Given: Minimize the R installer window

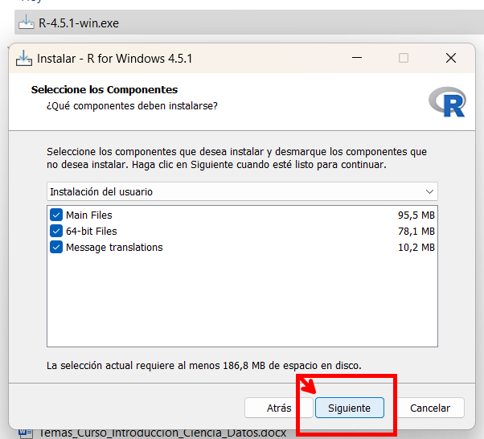Looking at the screenshot, I should (357, 58).
